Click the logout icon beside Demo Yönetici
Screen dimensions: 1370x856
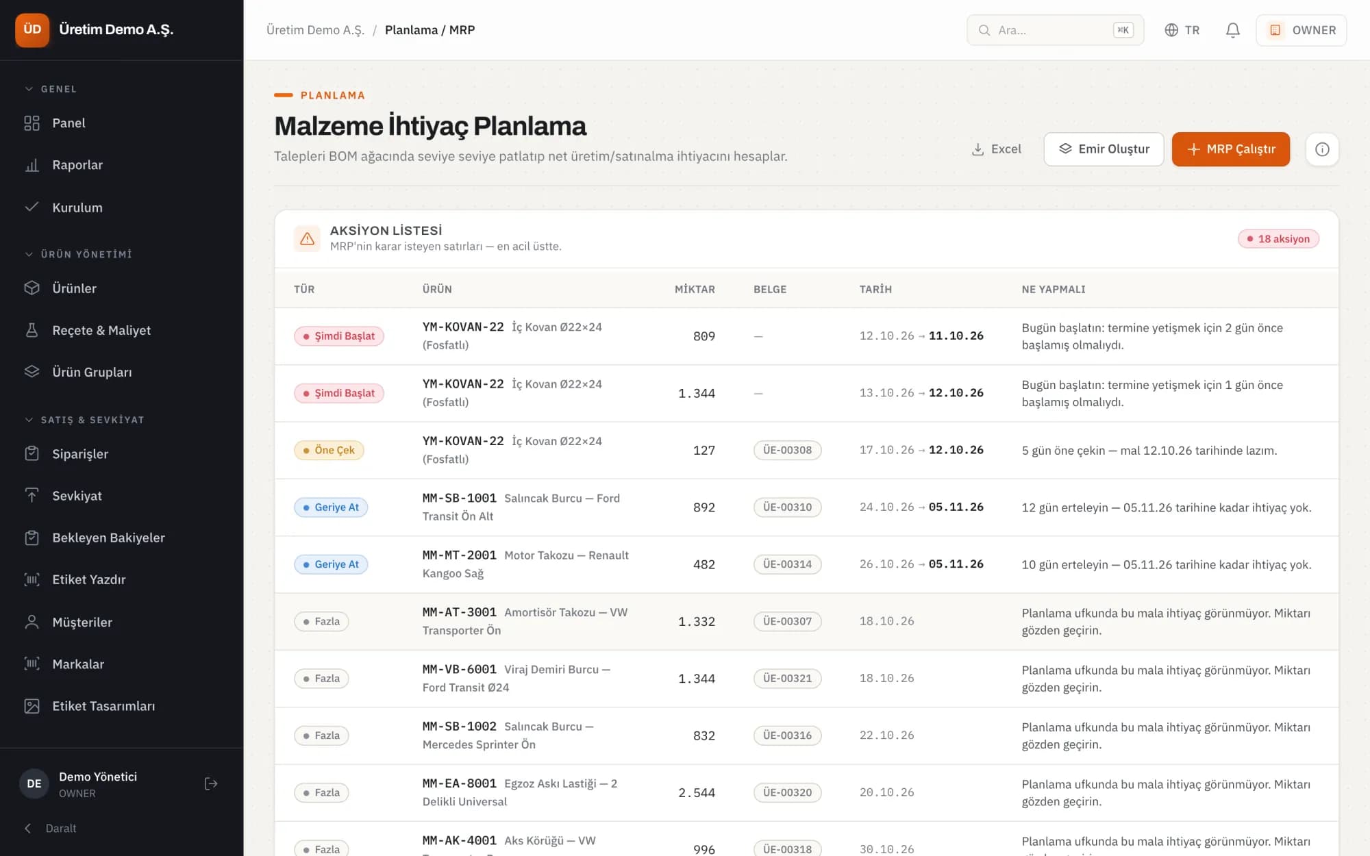[211, 783]
